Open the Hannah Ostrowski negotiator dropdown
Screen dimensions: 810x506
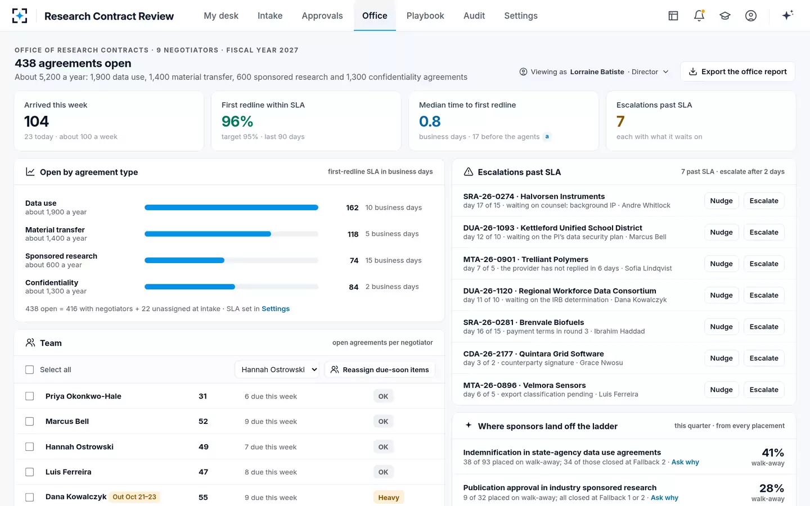[x=277, y=370]
